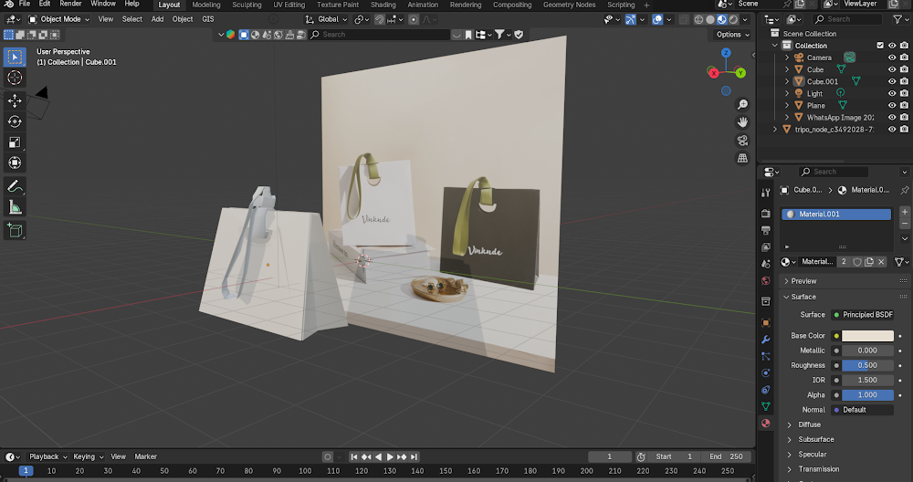Click the viewport zoom magnifier icon

coord(742,104)
